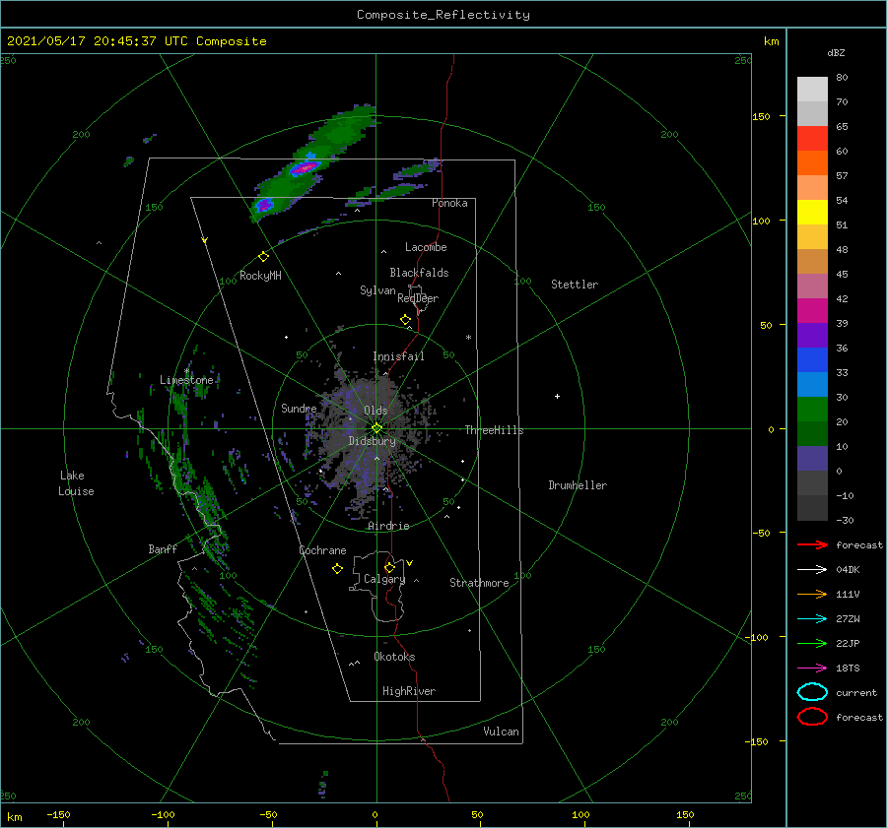This screenshot has height=828, width=887.
Task: Select the yellow diamond marker near Cochrane
Action: click(337, 569)
